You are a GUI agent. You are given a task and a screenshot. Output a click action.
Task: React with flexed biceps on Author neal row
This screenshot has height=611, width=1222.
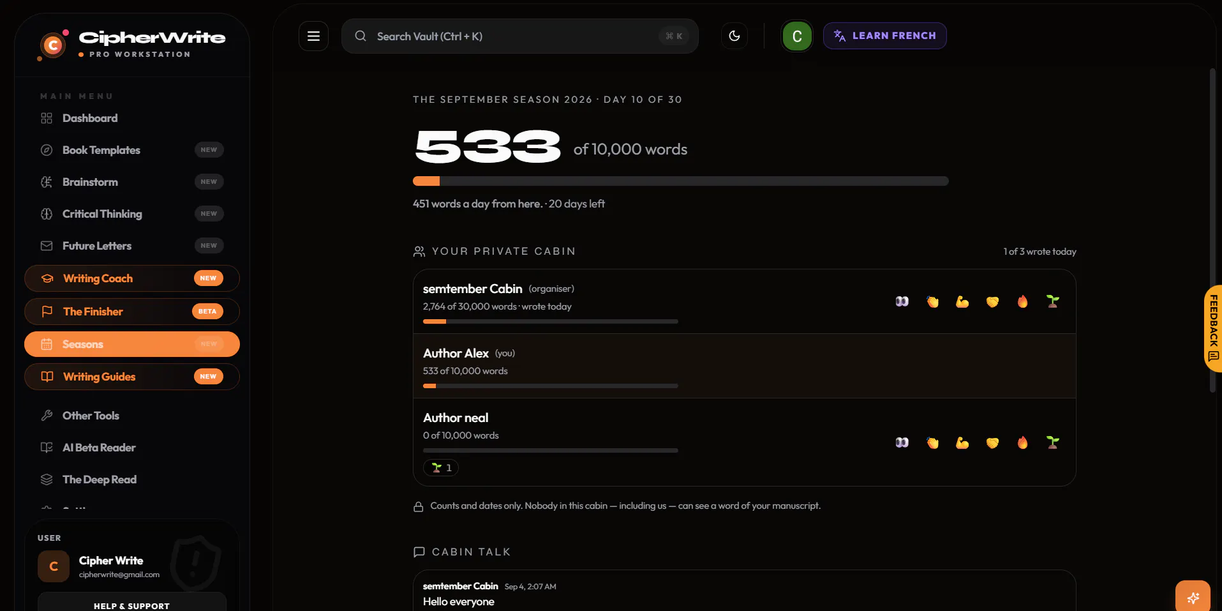tap(962, 442)
